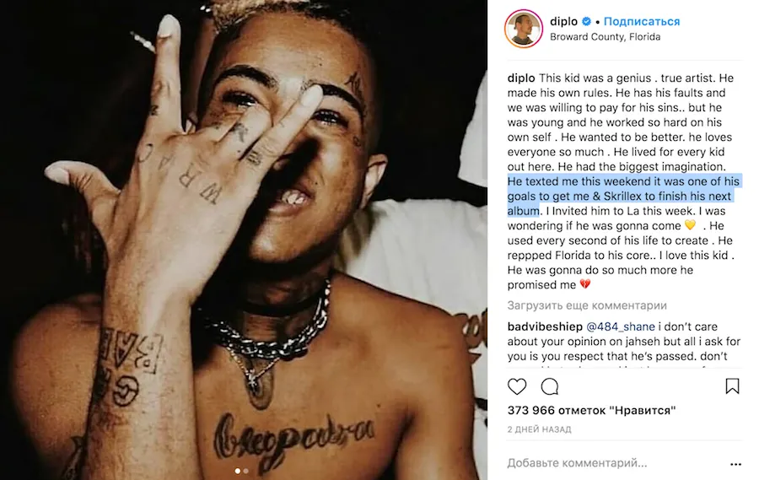Image resolution: width=759 pixels, height=480 pixels.
Task: Open the badvibeshiep commenter profile
Action: [x=545, y=327]
